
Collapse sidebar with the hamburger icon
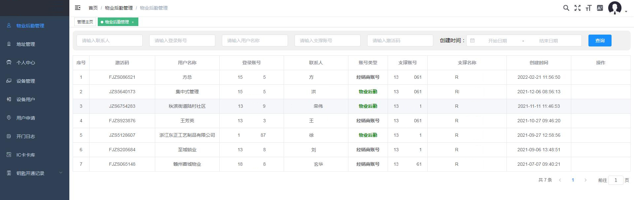click(x=78, y=8)
